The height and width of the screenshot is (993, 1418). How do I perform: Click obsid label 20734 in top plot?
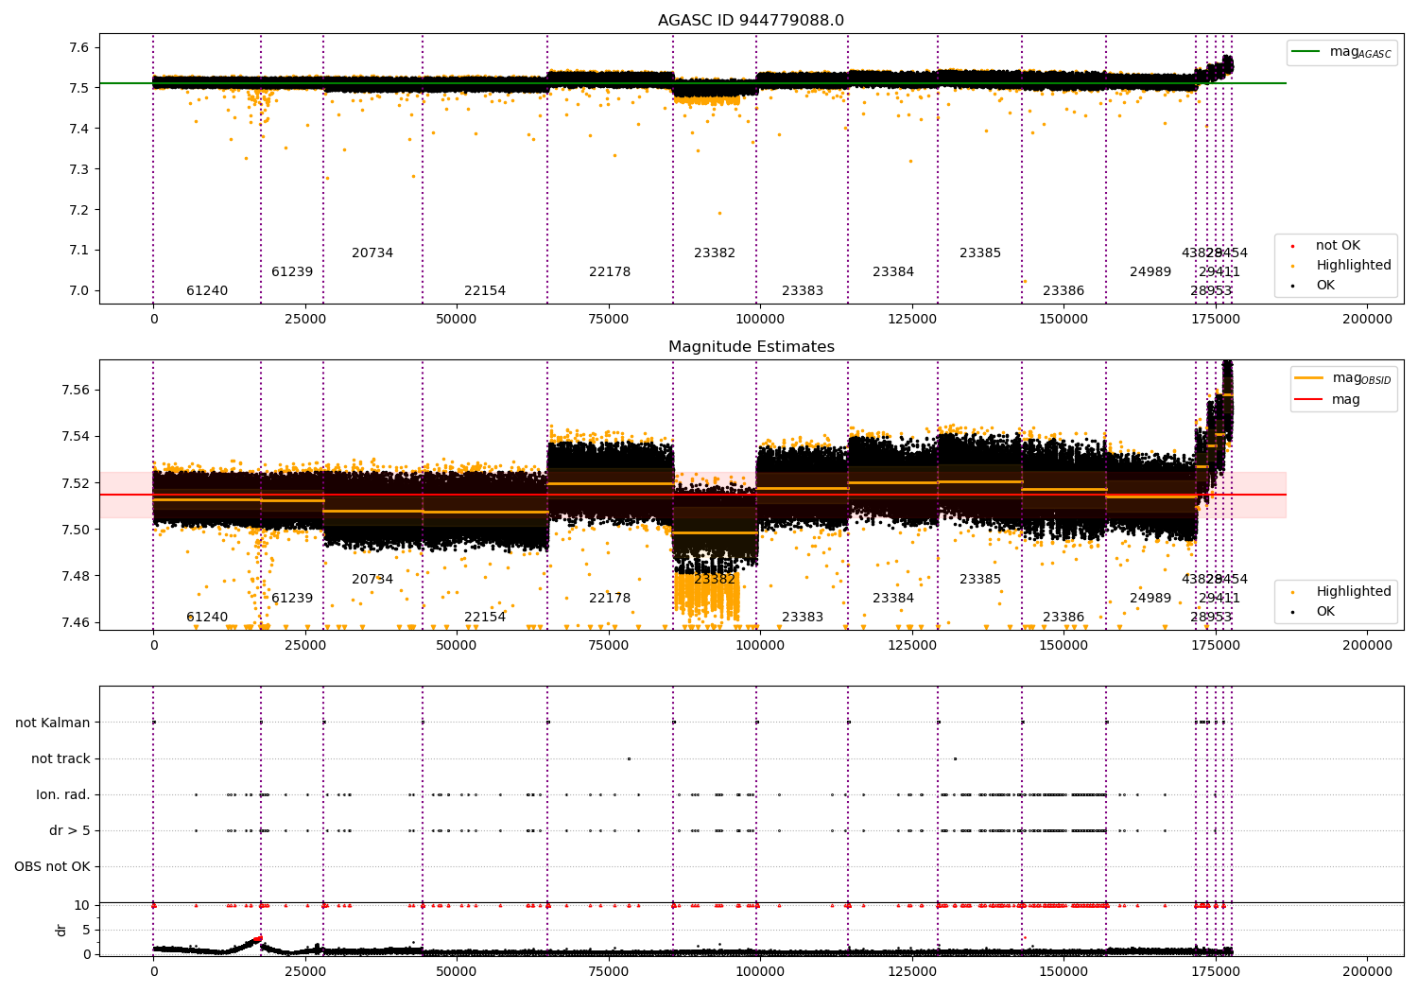tap(372, 253)
